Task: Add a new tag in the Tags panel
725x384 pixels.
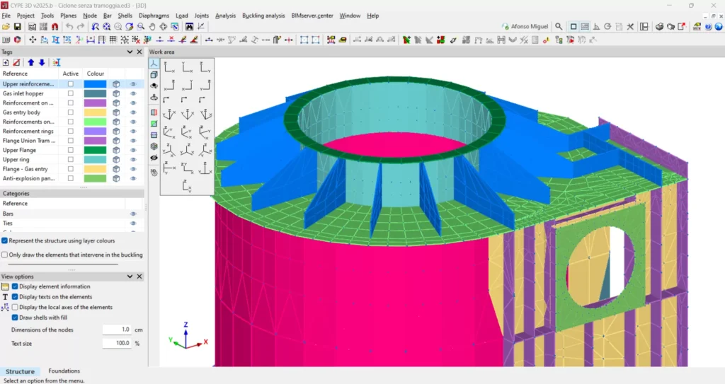Action: [x=6, y=62]
